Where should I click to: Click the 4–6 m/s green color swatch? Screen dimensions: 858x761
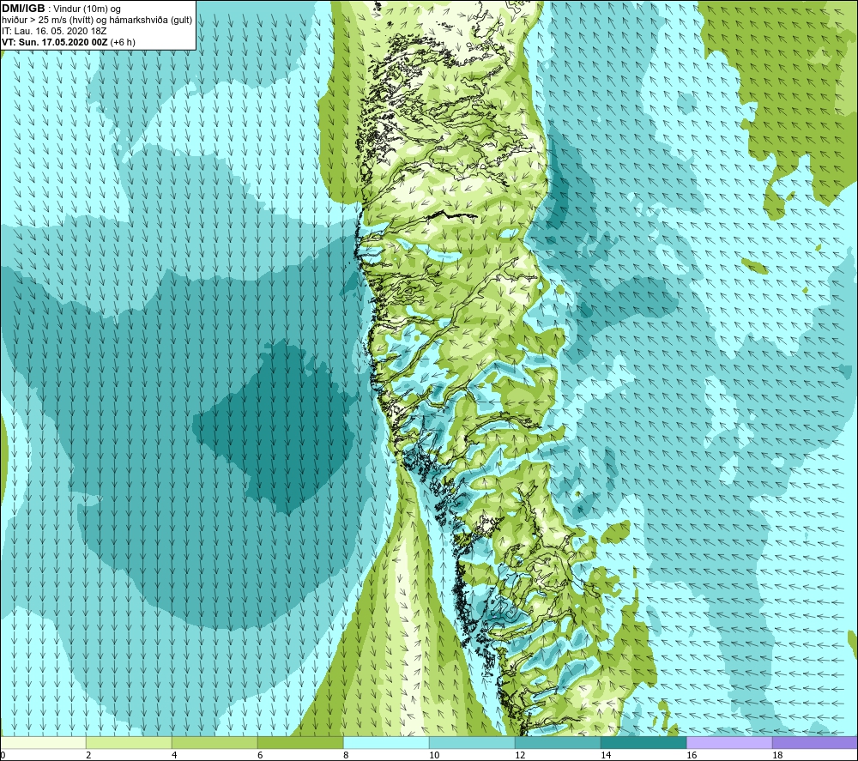tap(214, 743)
